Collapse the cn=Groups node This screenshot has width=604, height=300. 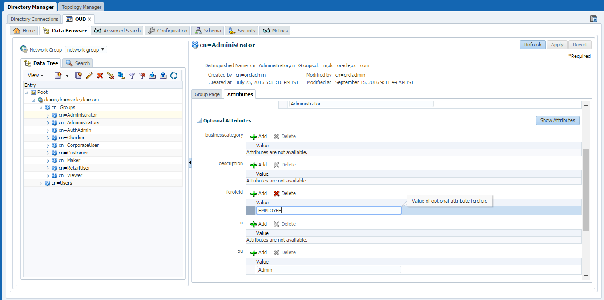click(x=41, y=108)
